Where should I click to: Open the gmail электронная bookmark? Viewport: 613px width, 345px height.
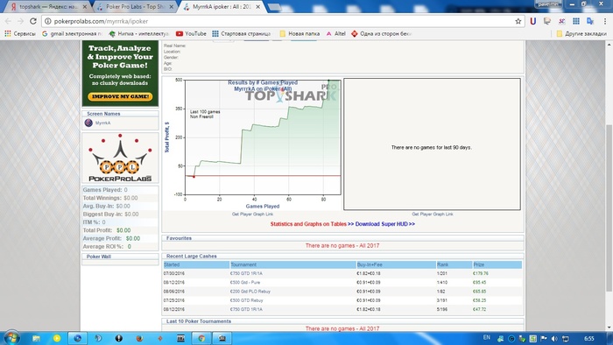point(72,33)
